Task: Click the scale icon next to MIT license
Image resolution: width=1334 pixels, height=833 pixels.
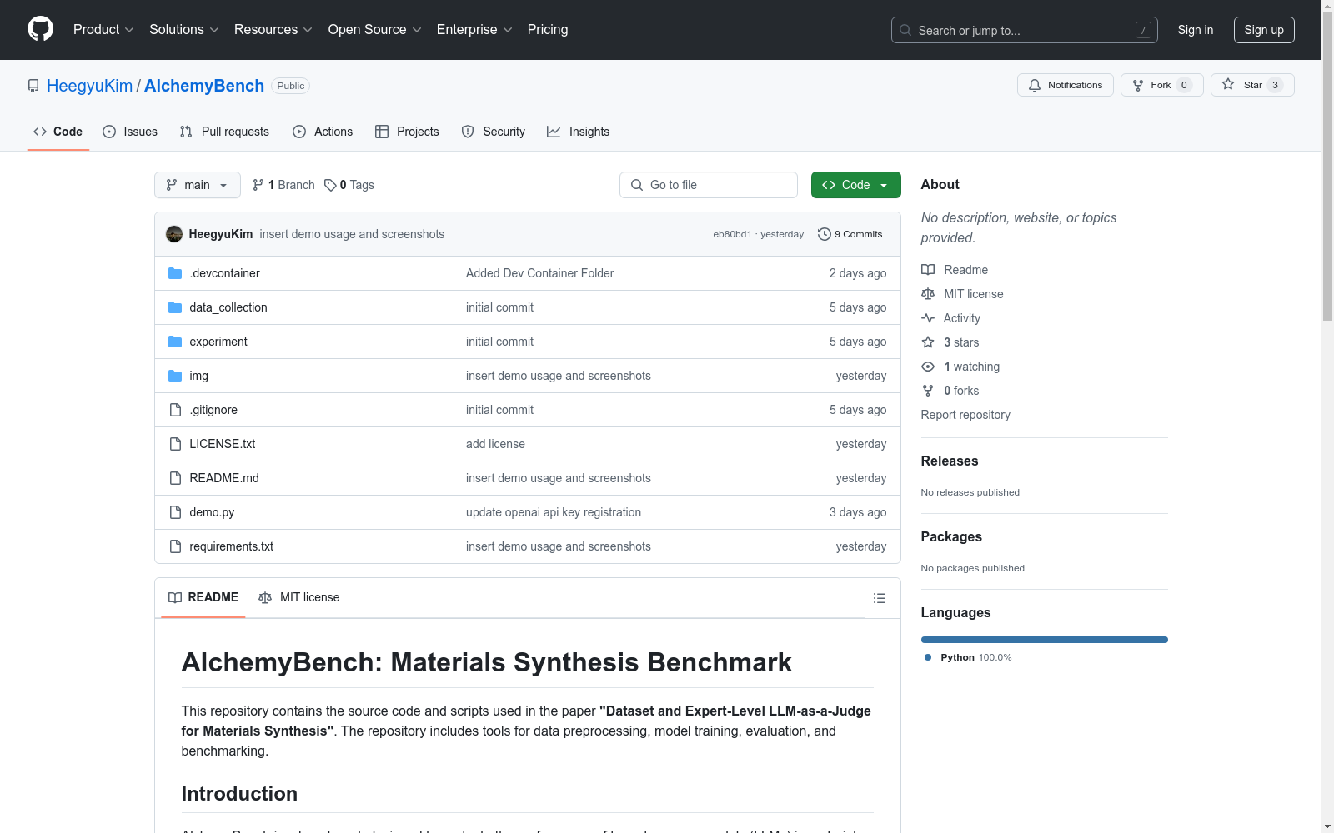Action: tap(928, 294)
